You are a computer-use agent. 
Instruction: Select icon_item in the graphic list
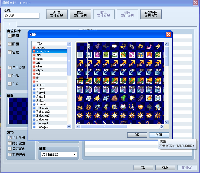[49, 51]
